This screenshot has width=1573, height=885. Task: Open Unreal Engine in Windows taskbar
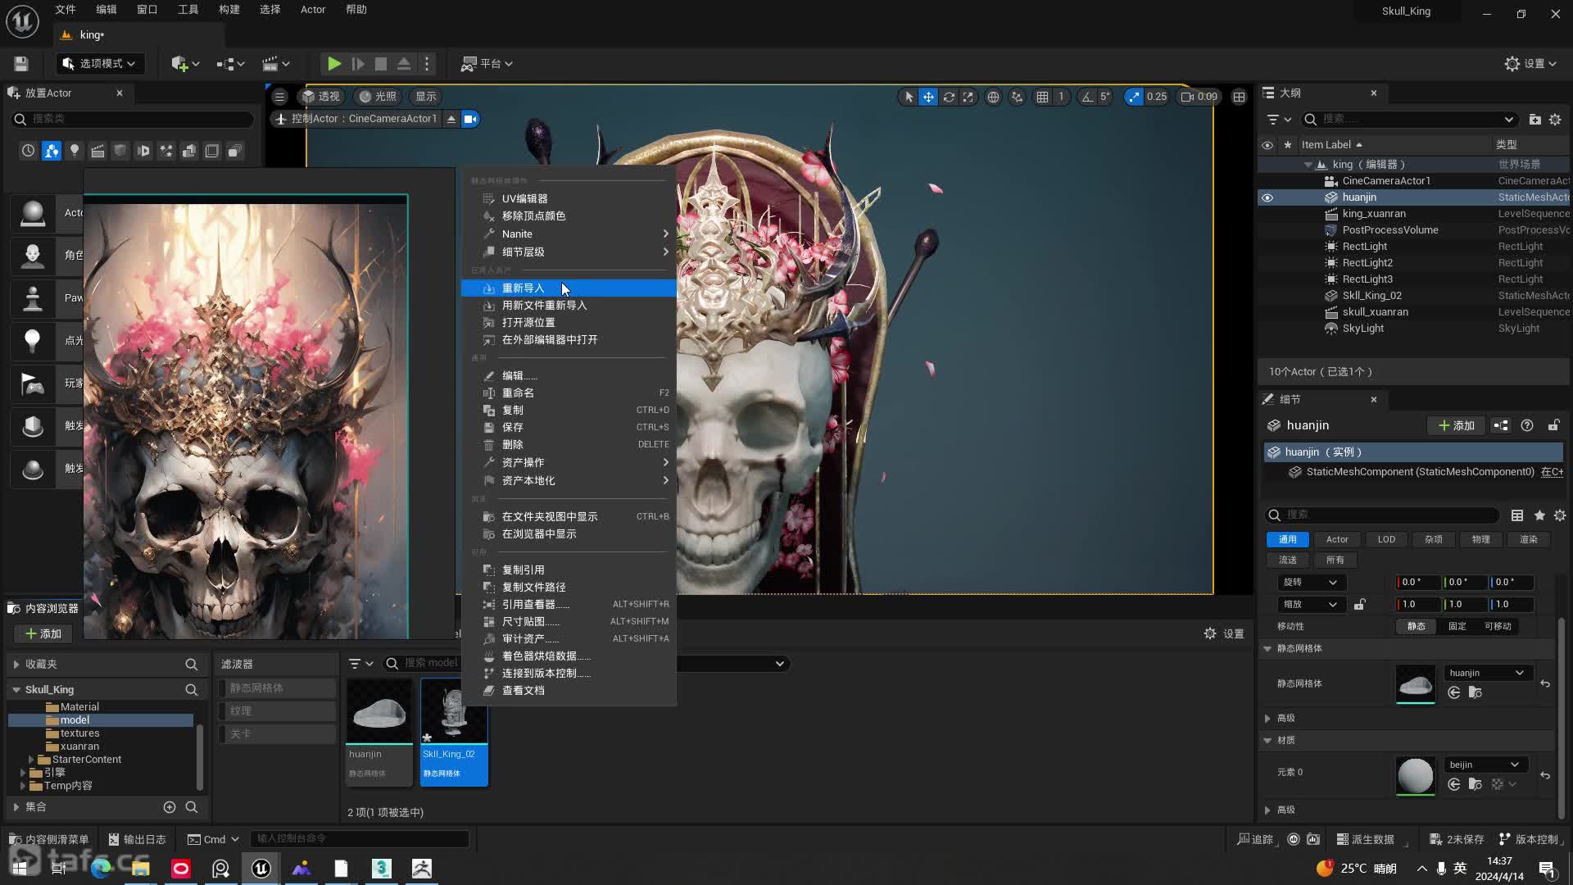tap(261, 869)
